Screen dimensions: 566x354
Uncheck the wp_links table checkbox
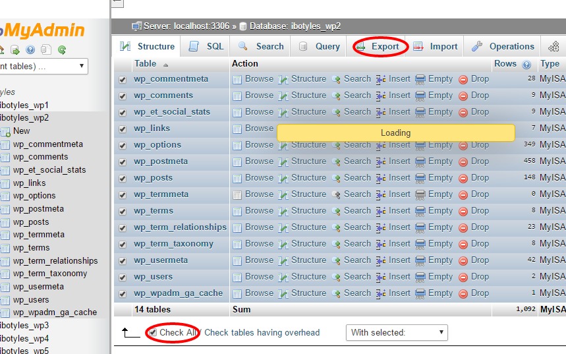[x=123, y=129]
